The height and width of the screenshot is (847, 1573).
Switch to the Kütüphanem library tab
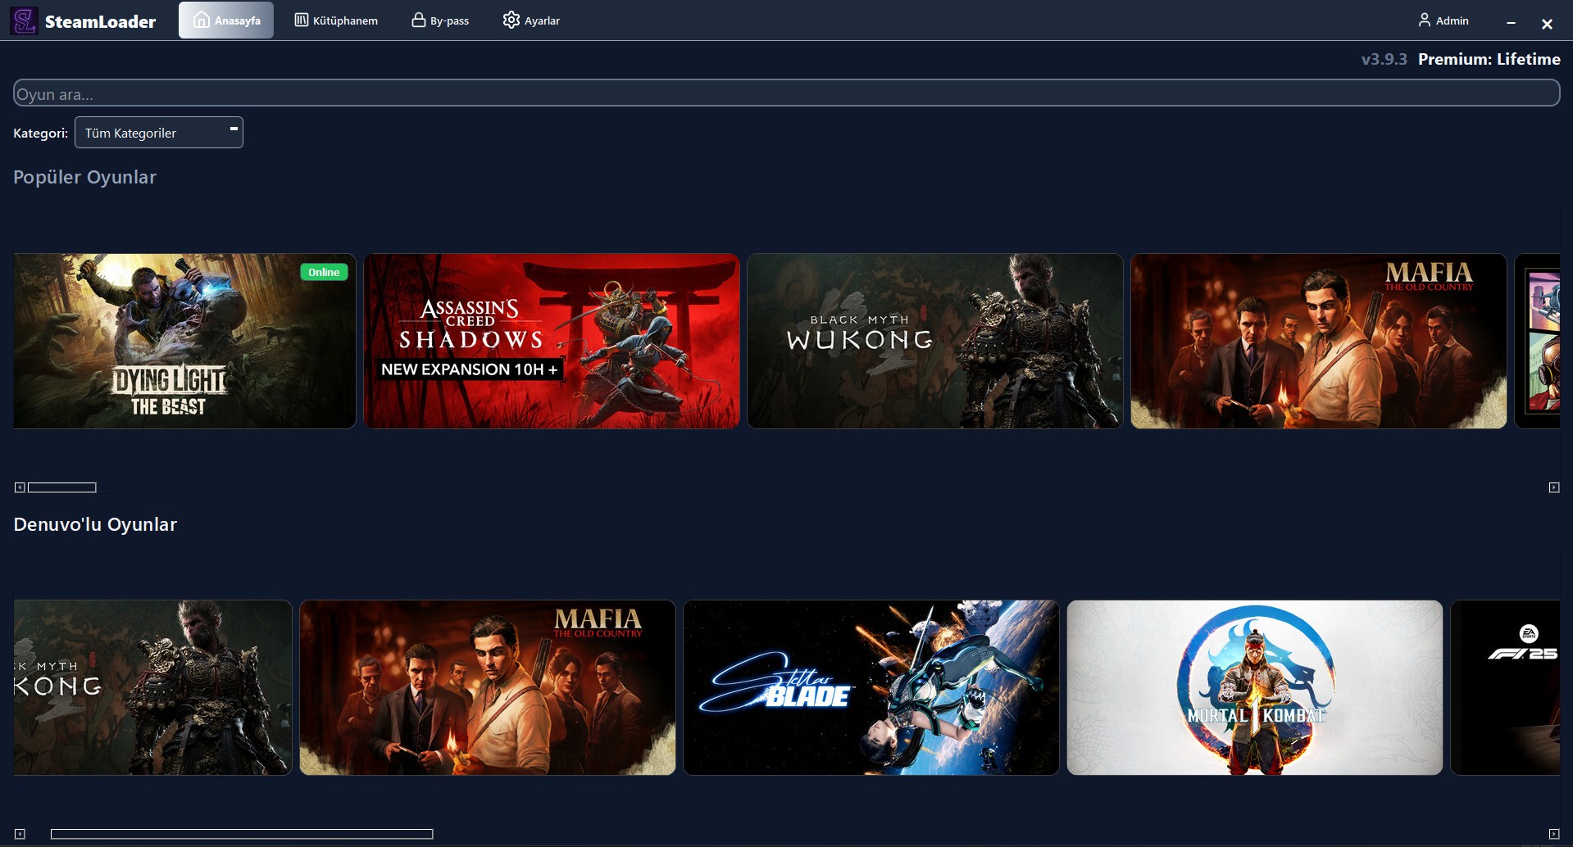336,20
